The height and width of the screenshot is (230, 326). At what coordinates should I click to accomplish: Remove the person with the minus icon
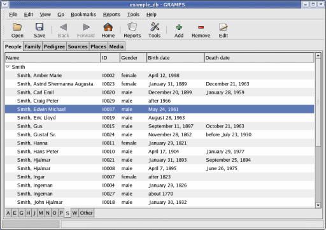pyautogui.click(x=201, y=27)
